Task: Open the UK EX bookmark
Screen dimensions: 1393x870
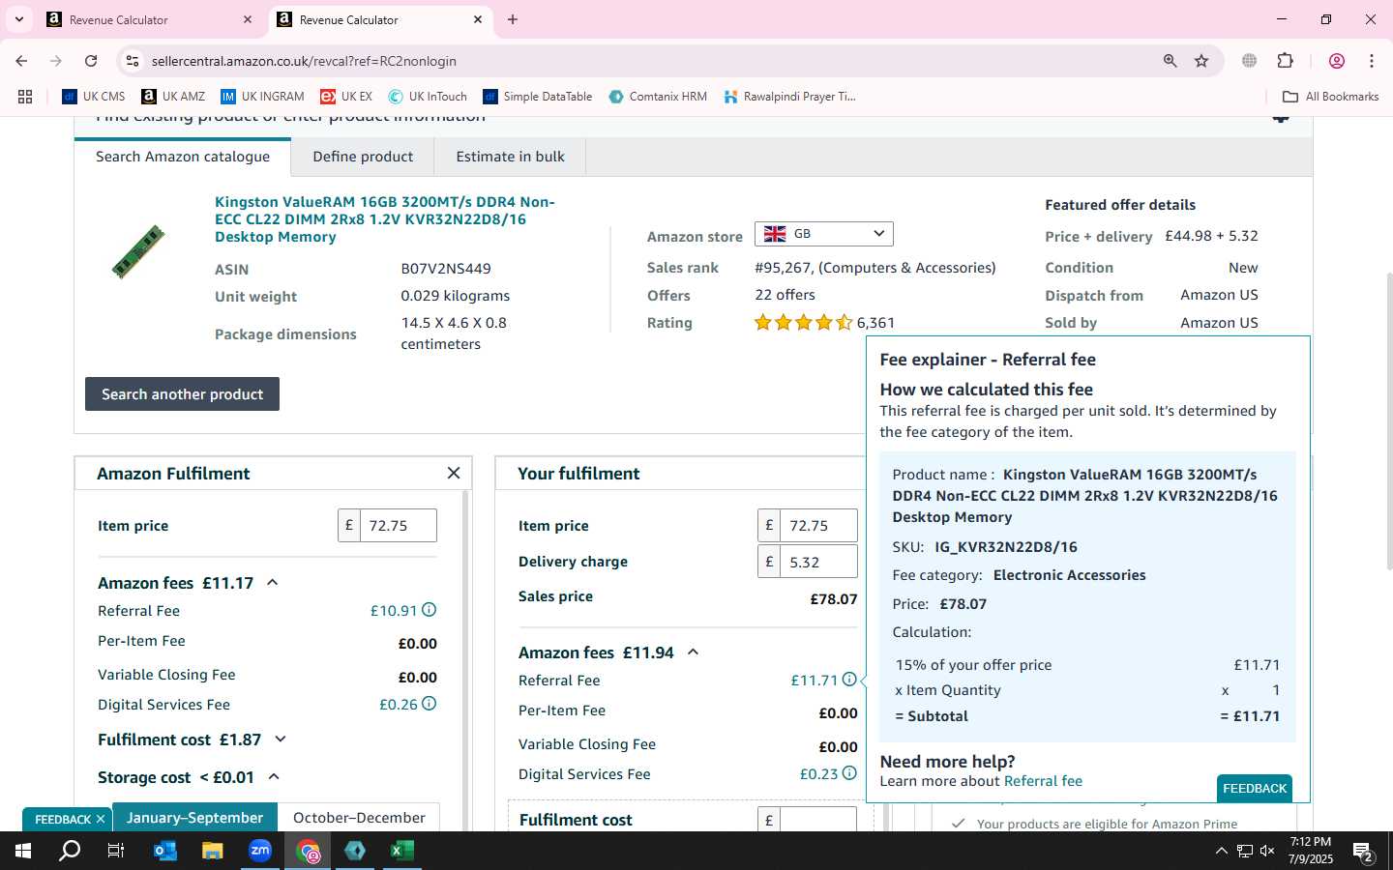Action: 346,97
